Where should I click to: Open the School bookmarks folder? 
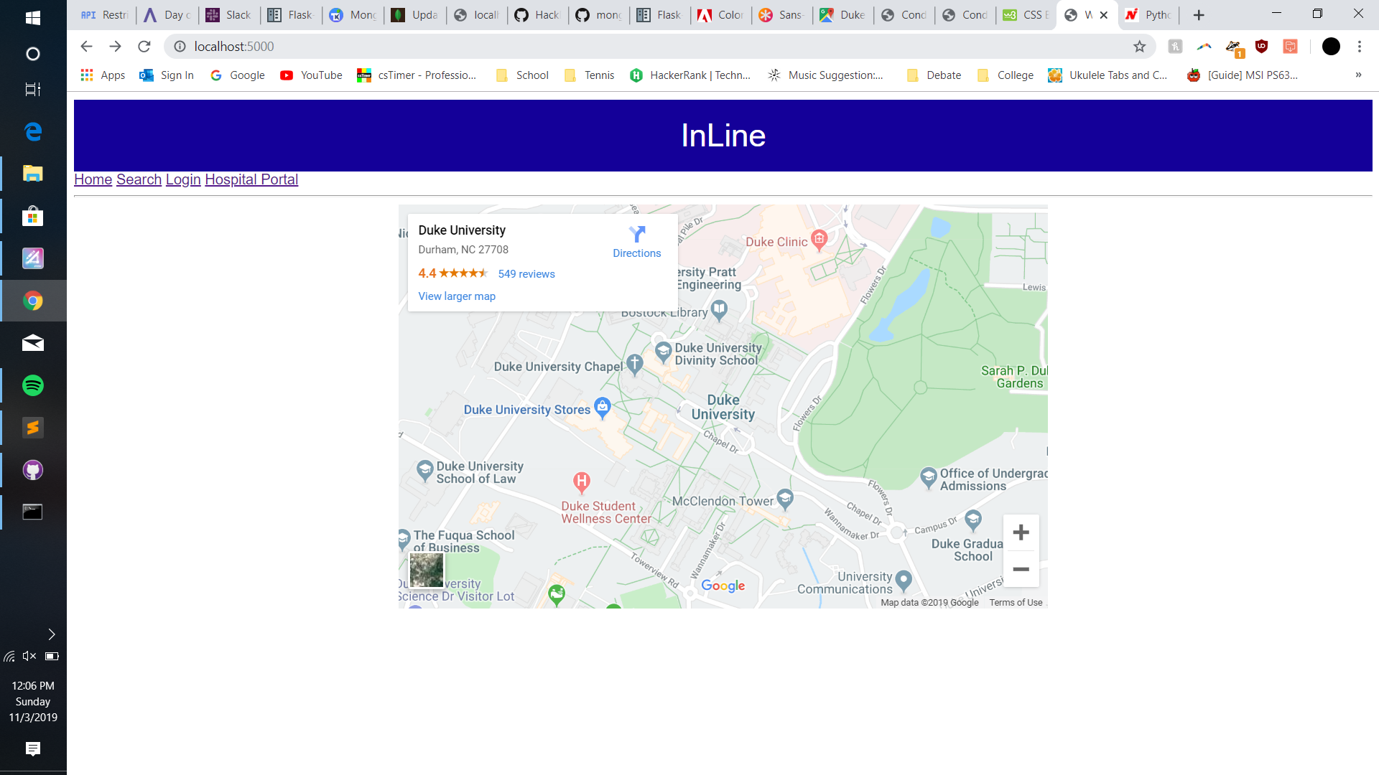point(522,75)
